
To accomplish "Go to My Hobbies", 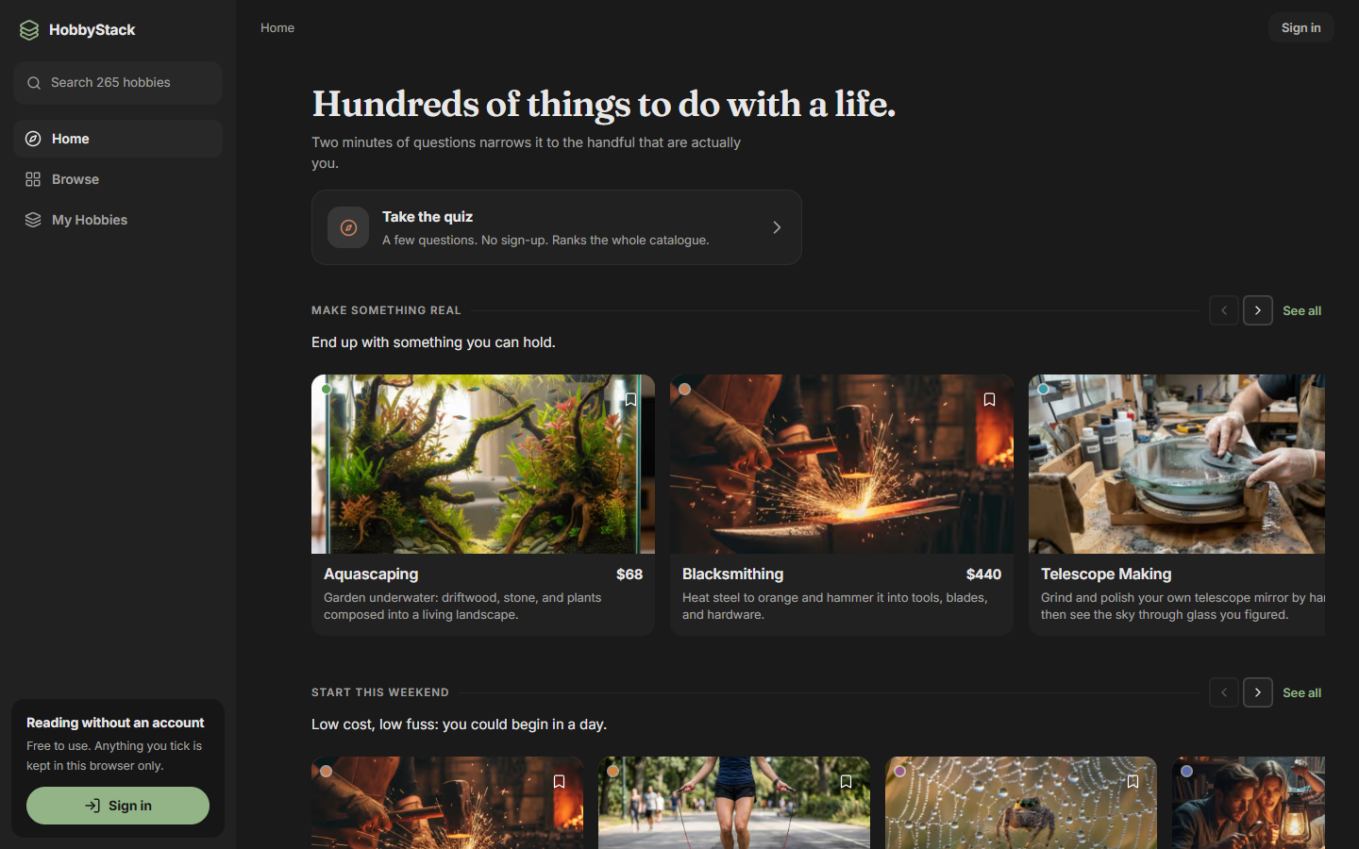I will (118, 220).
